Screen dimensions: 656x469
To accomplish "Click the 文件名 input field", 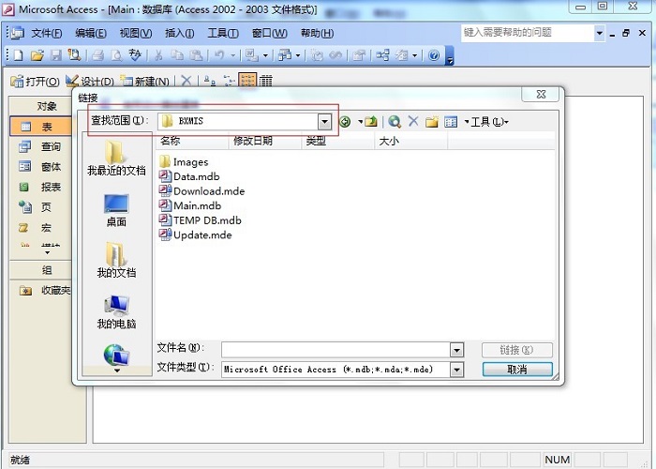I will coord(335,350).
